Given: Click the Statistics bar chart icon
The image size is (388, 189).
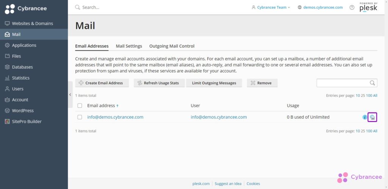Looking at the screenshot, I should tap(8, 78).
